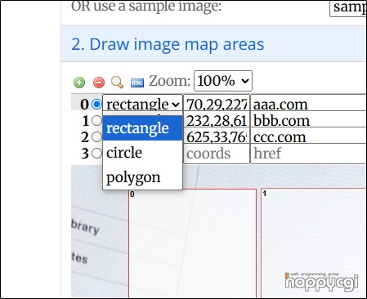
Task: Select radio button for row 1
Action: 96,121
